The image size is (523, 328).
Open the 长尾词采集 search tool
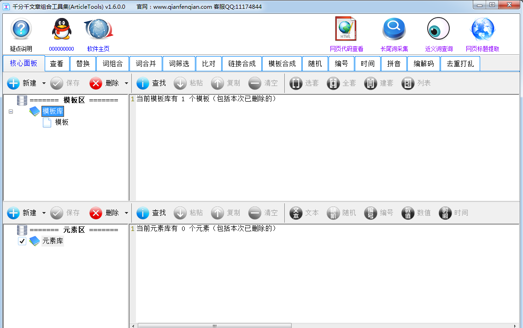[x=394, y=29]
